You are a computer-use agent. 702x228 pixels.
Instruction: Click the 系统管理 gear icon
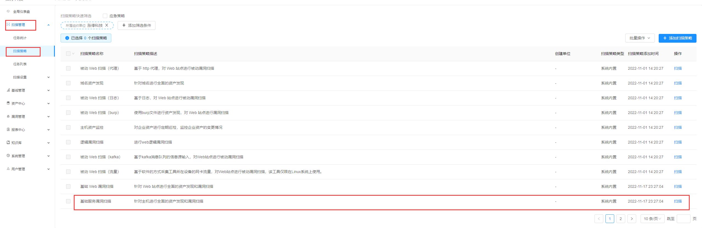pos(8,156)
